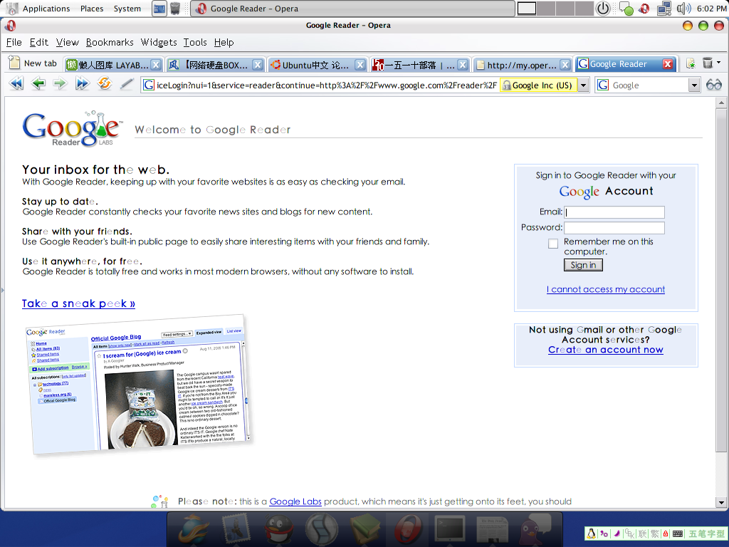Switch to the first workspace in the pager
The width and height of the screenshot is (729, 547).
coord(527,9)
